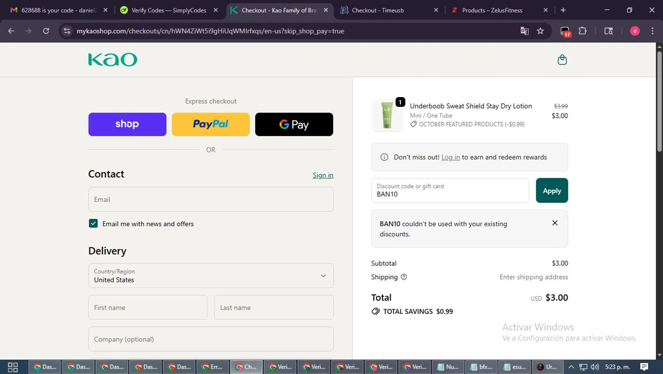
Task: Pay with Google Pay button
Action: tap(294, 124)
